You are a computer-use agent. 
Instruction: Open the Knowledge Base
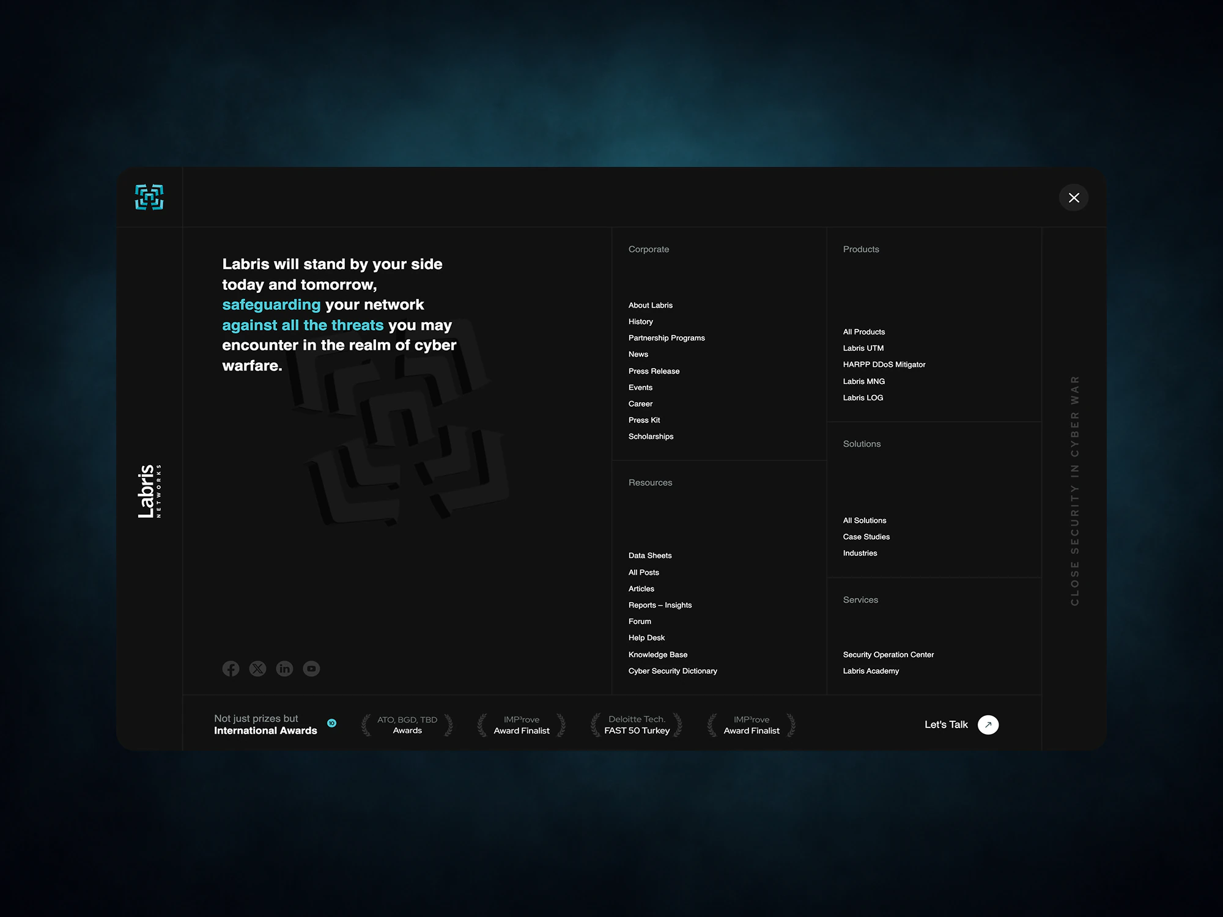click(658, 655)
